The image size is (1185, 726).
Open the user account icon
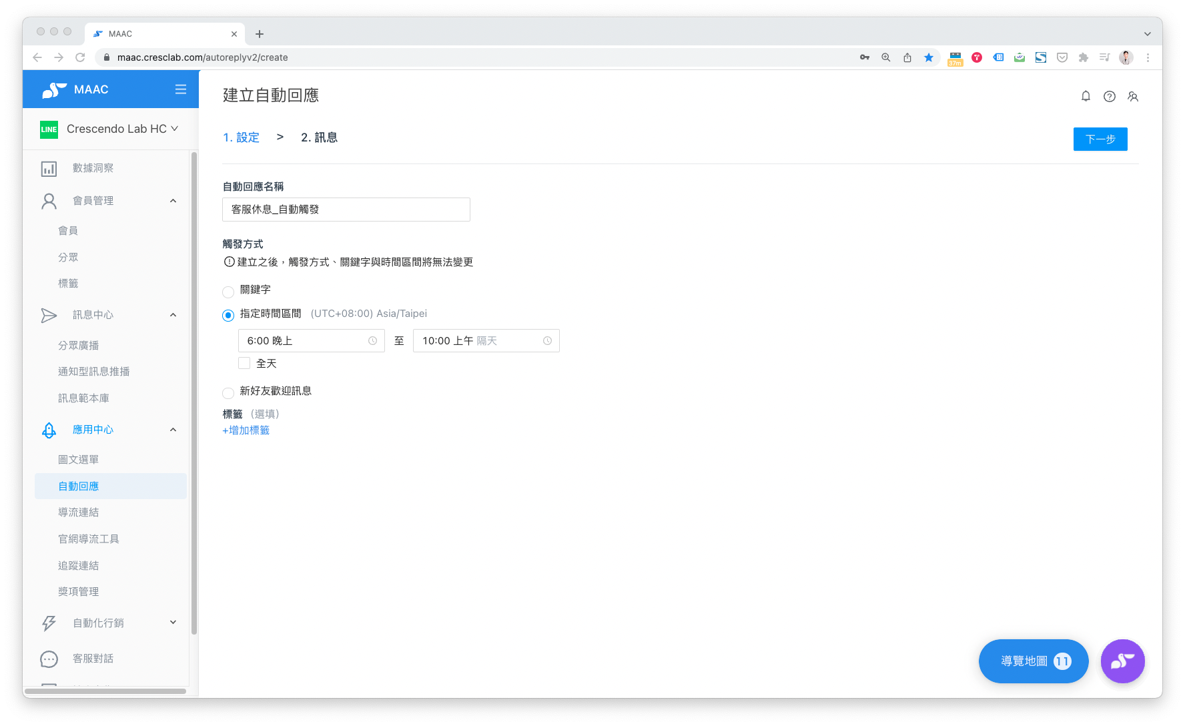1133,96
